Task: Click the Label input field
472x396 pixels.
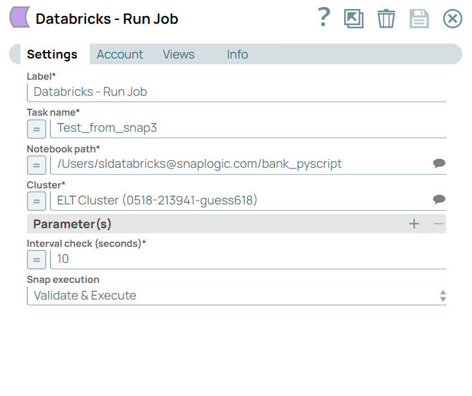Action: [x=236, y=92]
